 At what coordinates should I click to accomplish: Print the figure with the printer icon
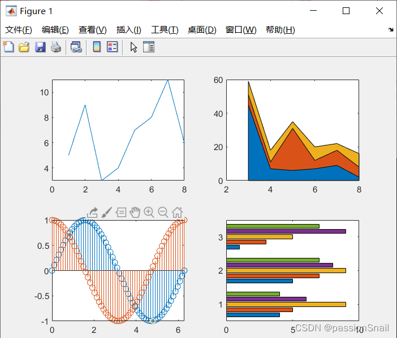pyautogui.click(x=56, y=47)
